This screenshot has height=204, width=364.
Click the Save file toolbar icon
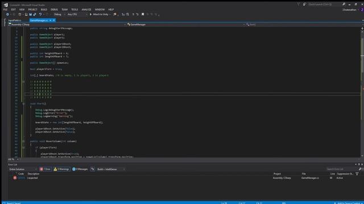30,14
